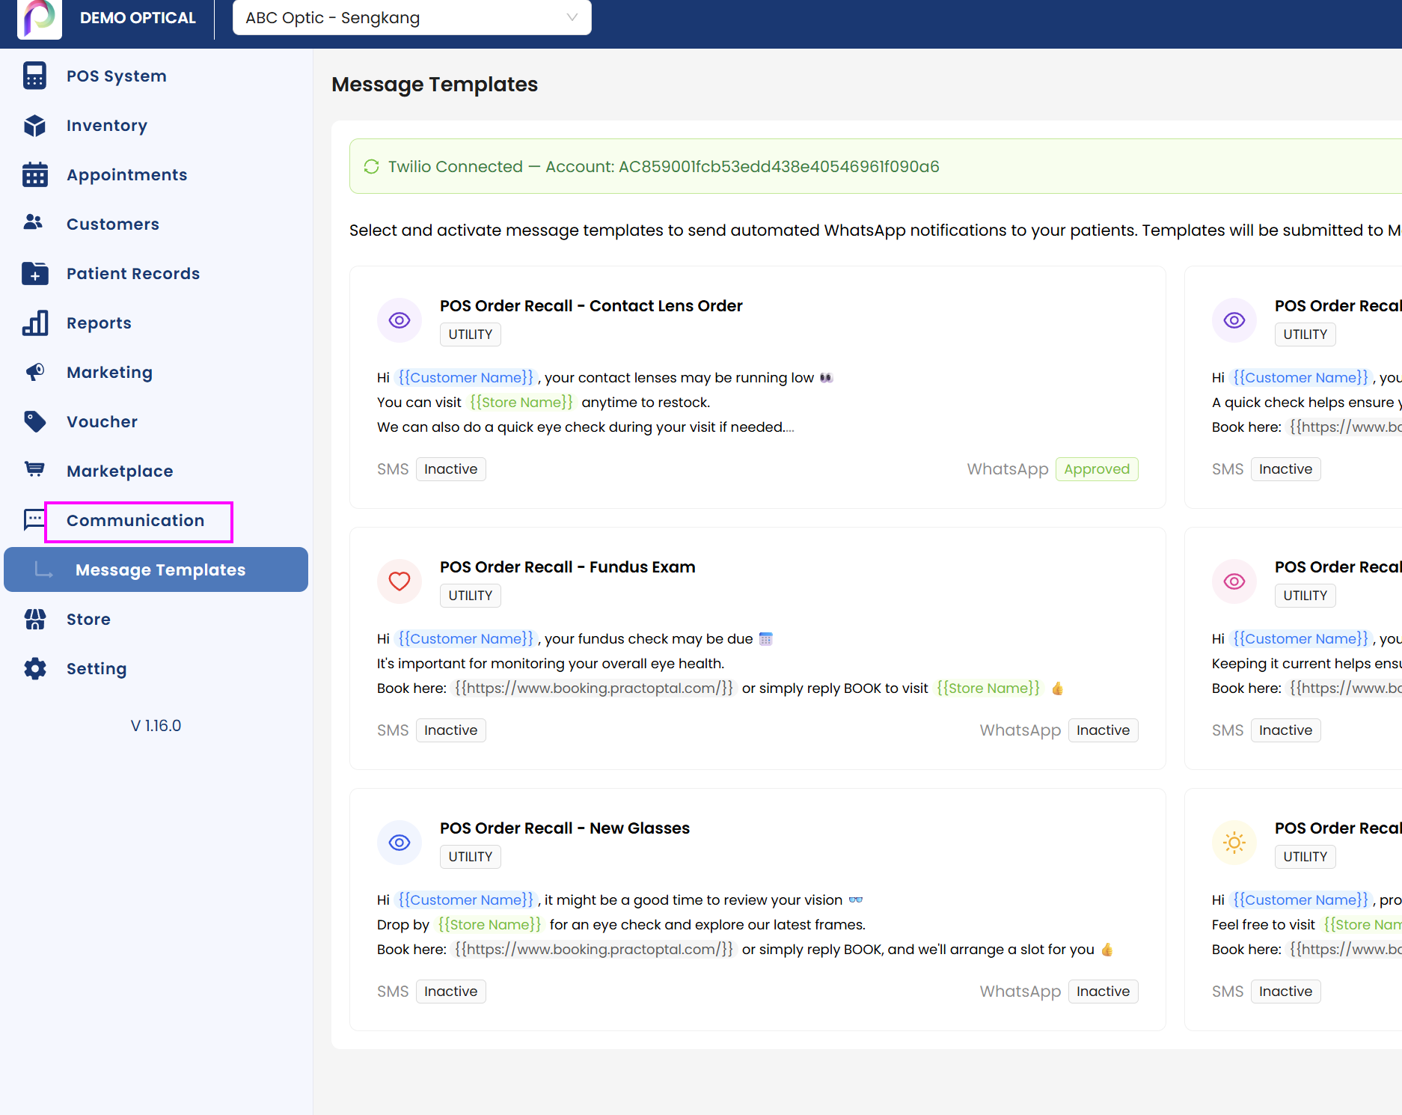
Task: Open the POS System calculator icon
Action: [34, 76]
